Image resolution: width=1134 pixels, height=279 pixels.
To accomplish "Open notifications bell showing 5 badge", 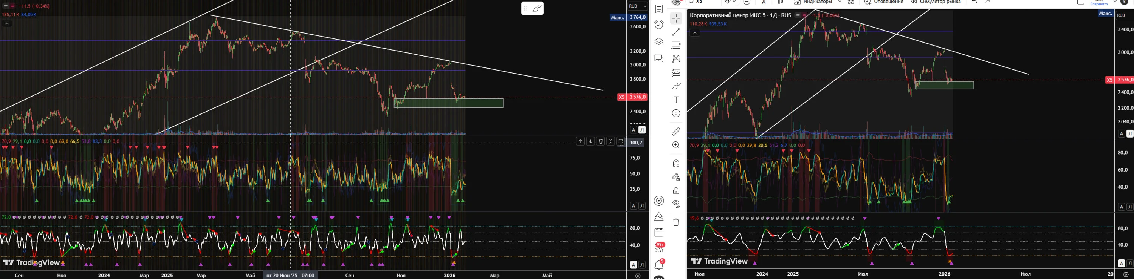I will click(659, 265).
